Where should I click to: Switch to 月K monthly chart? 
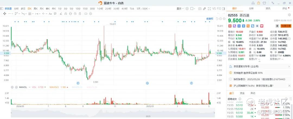tap(42, 9)
